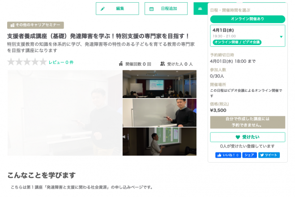
Task: Click the heart icon in 受けたい button
Action: (x=238, y=137)
